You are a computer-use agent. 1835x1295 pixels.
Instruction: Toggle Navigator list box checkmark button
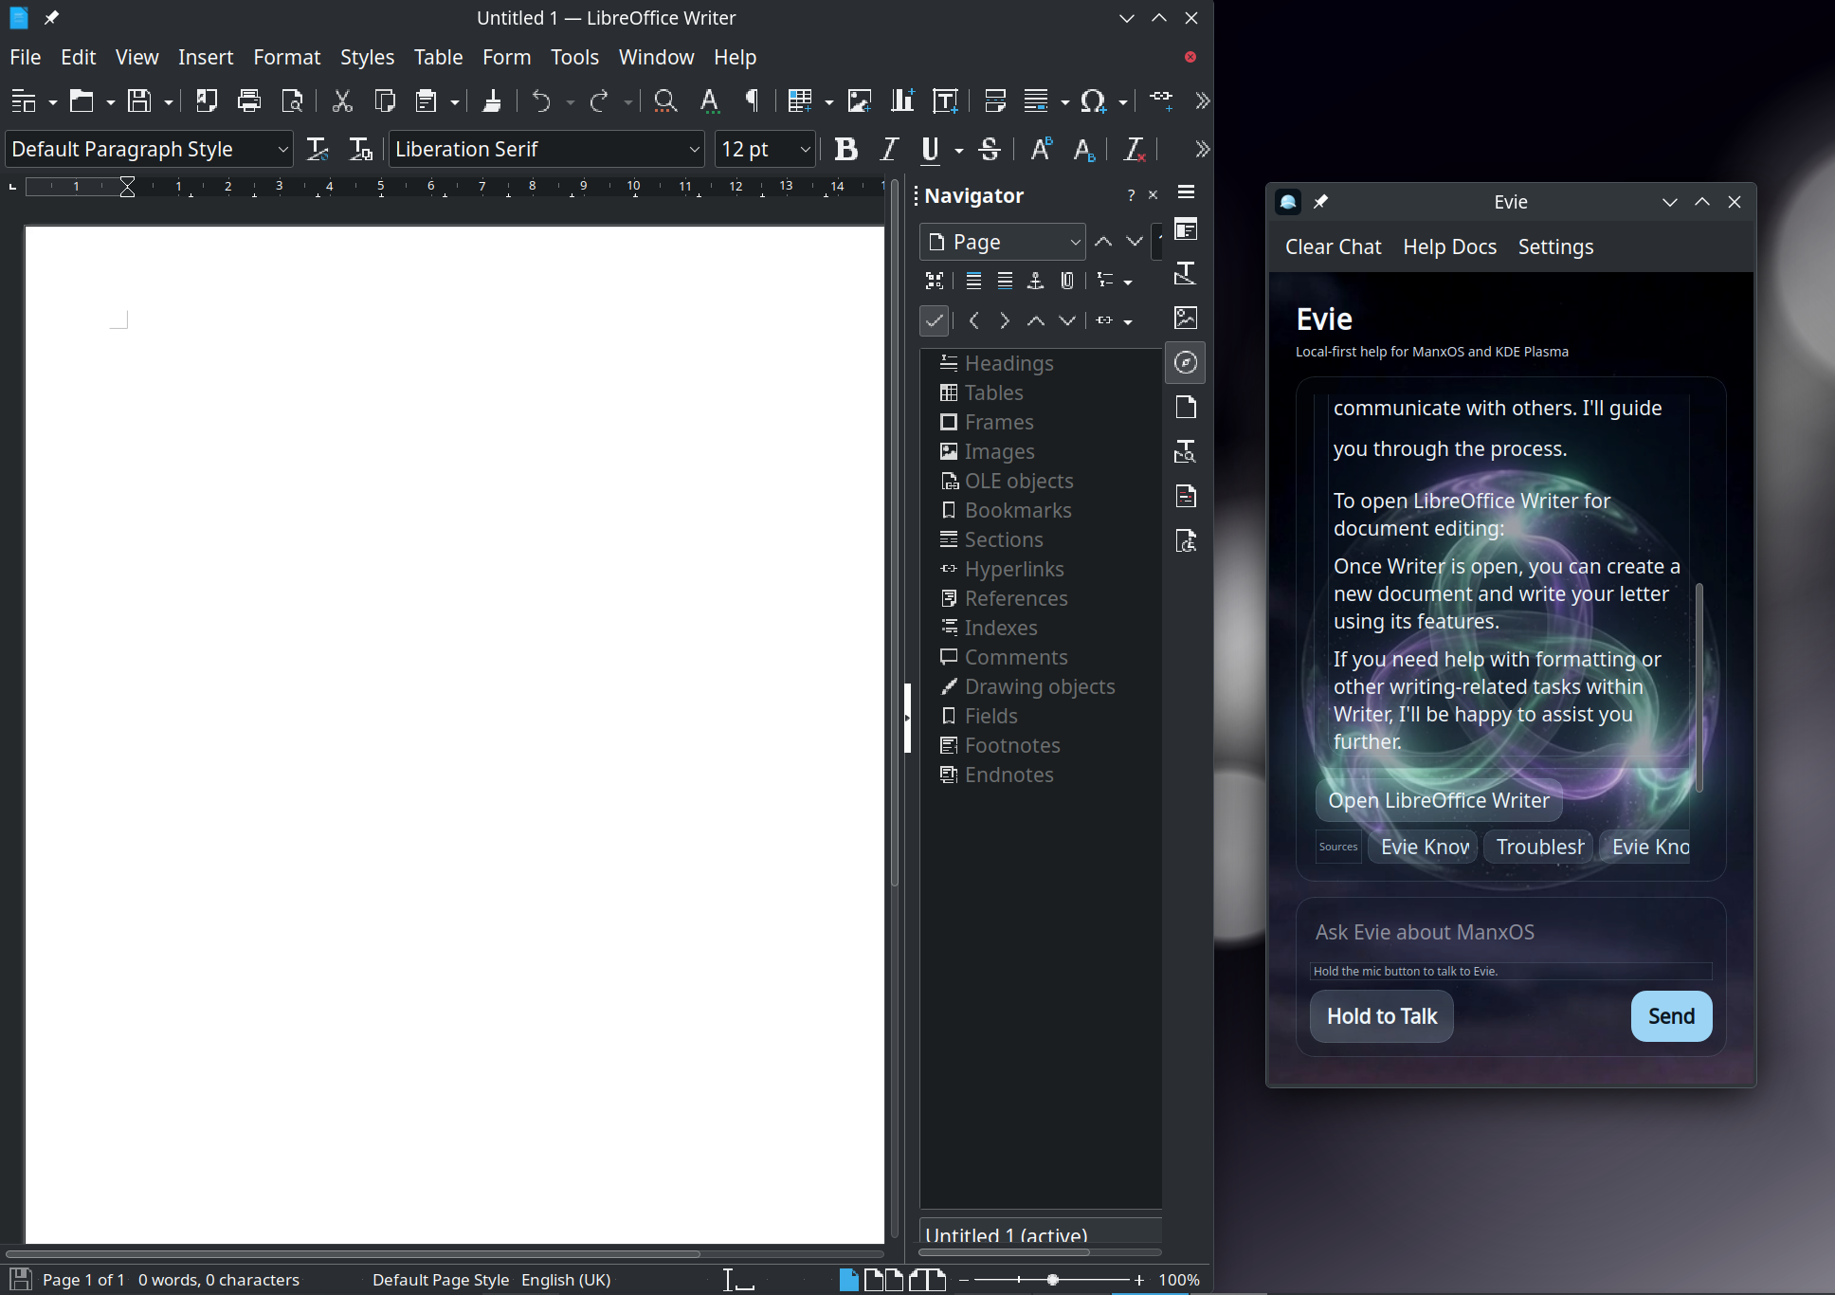934,320
